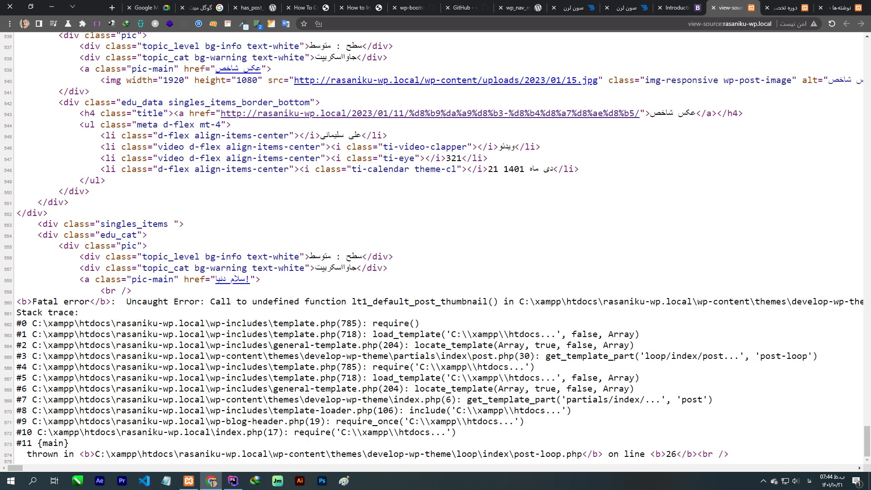The width and height of the screenshot is (871, 490).
Task: Show hidden system tray icons
Action: pyautogui.click(x=763, y=481)
